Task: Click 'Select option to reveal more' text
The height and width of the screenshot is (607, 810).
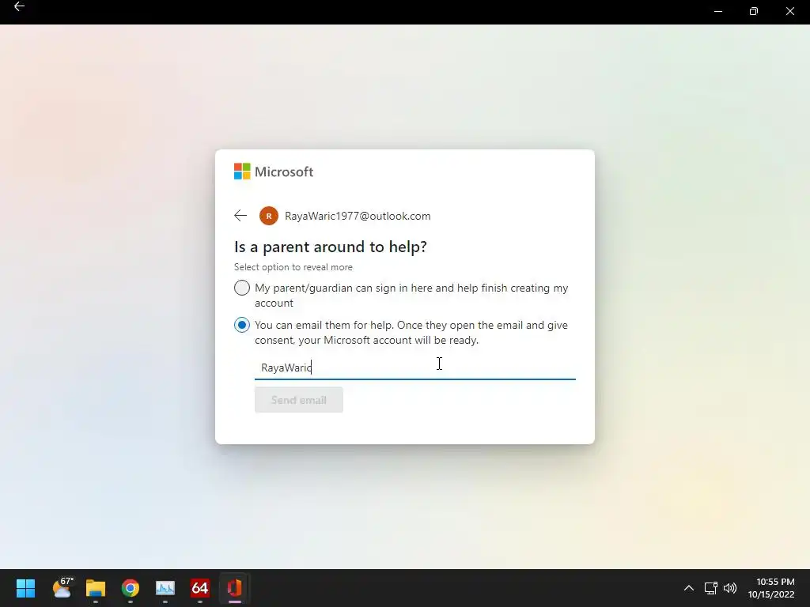Action: pyautogui.click(x=293, y=267)
